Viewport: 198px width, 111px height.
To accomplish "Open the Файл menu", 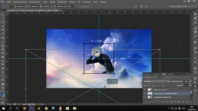I will (9, 2).
